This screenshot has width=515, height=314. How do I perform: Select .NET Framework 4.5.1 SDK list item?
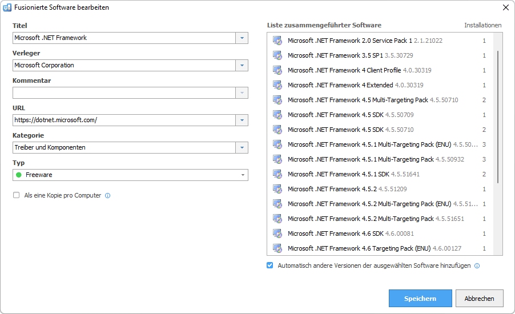[353, 174]
